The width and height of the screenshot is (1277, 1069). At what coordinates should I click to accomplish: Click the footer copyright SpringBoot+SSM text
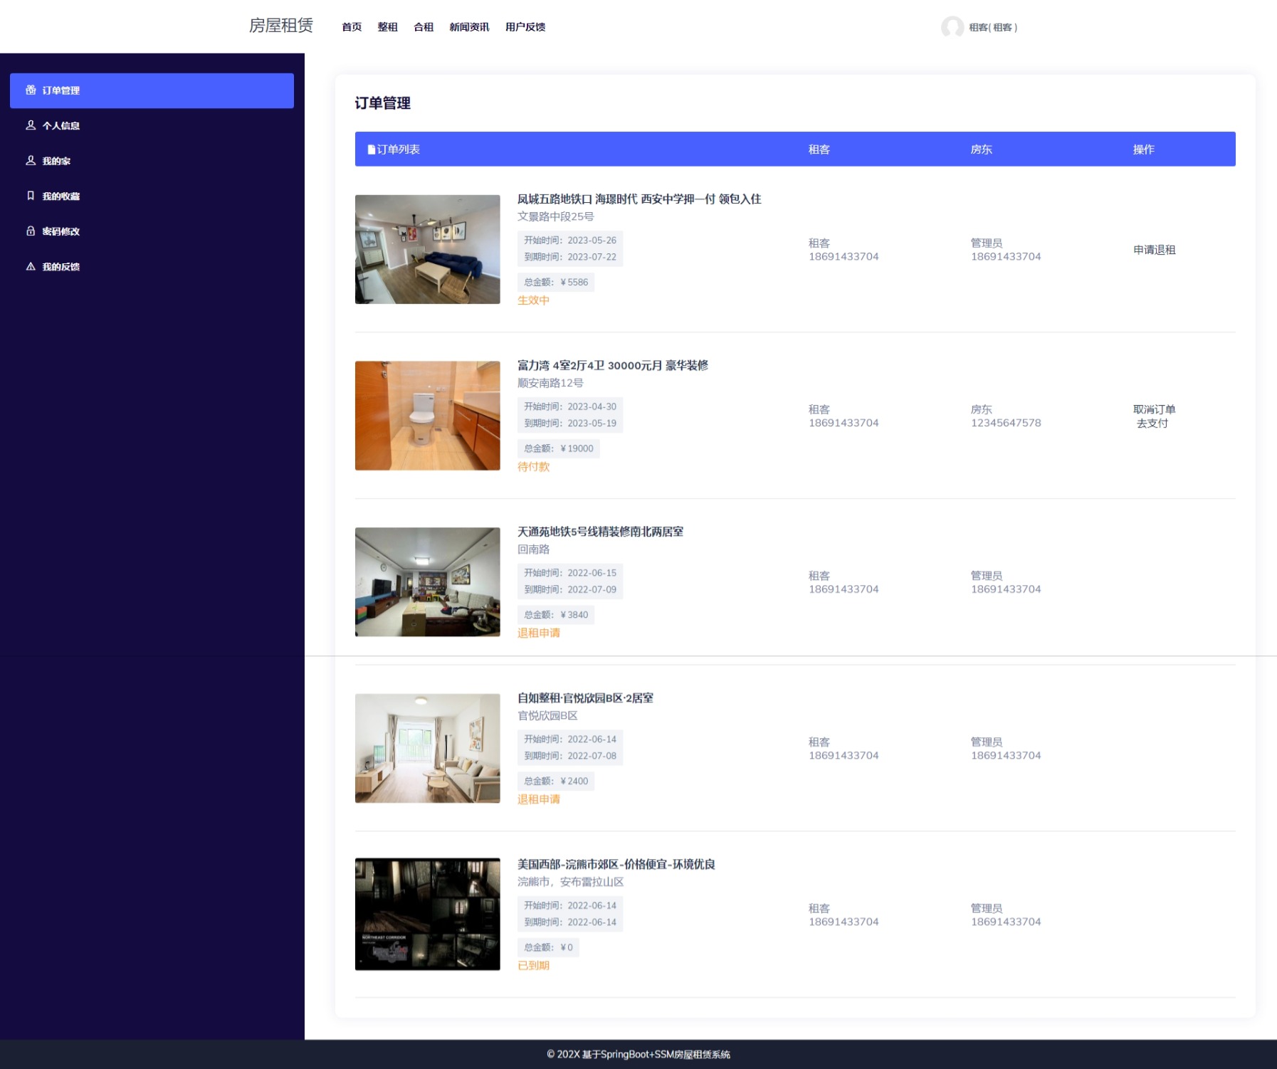pos(638,1055)
